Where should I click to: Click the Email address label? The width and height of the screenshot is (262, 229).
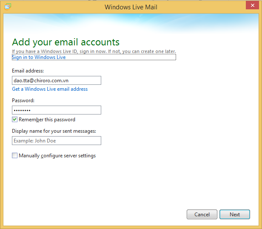tap(28, 71)
